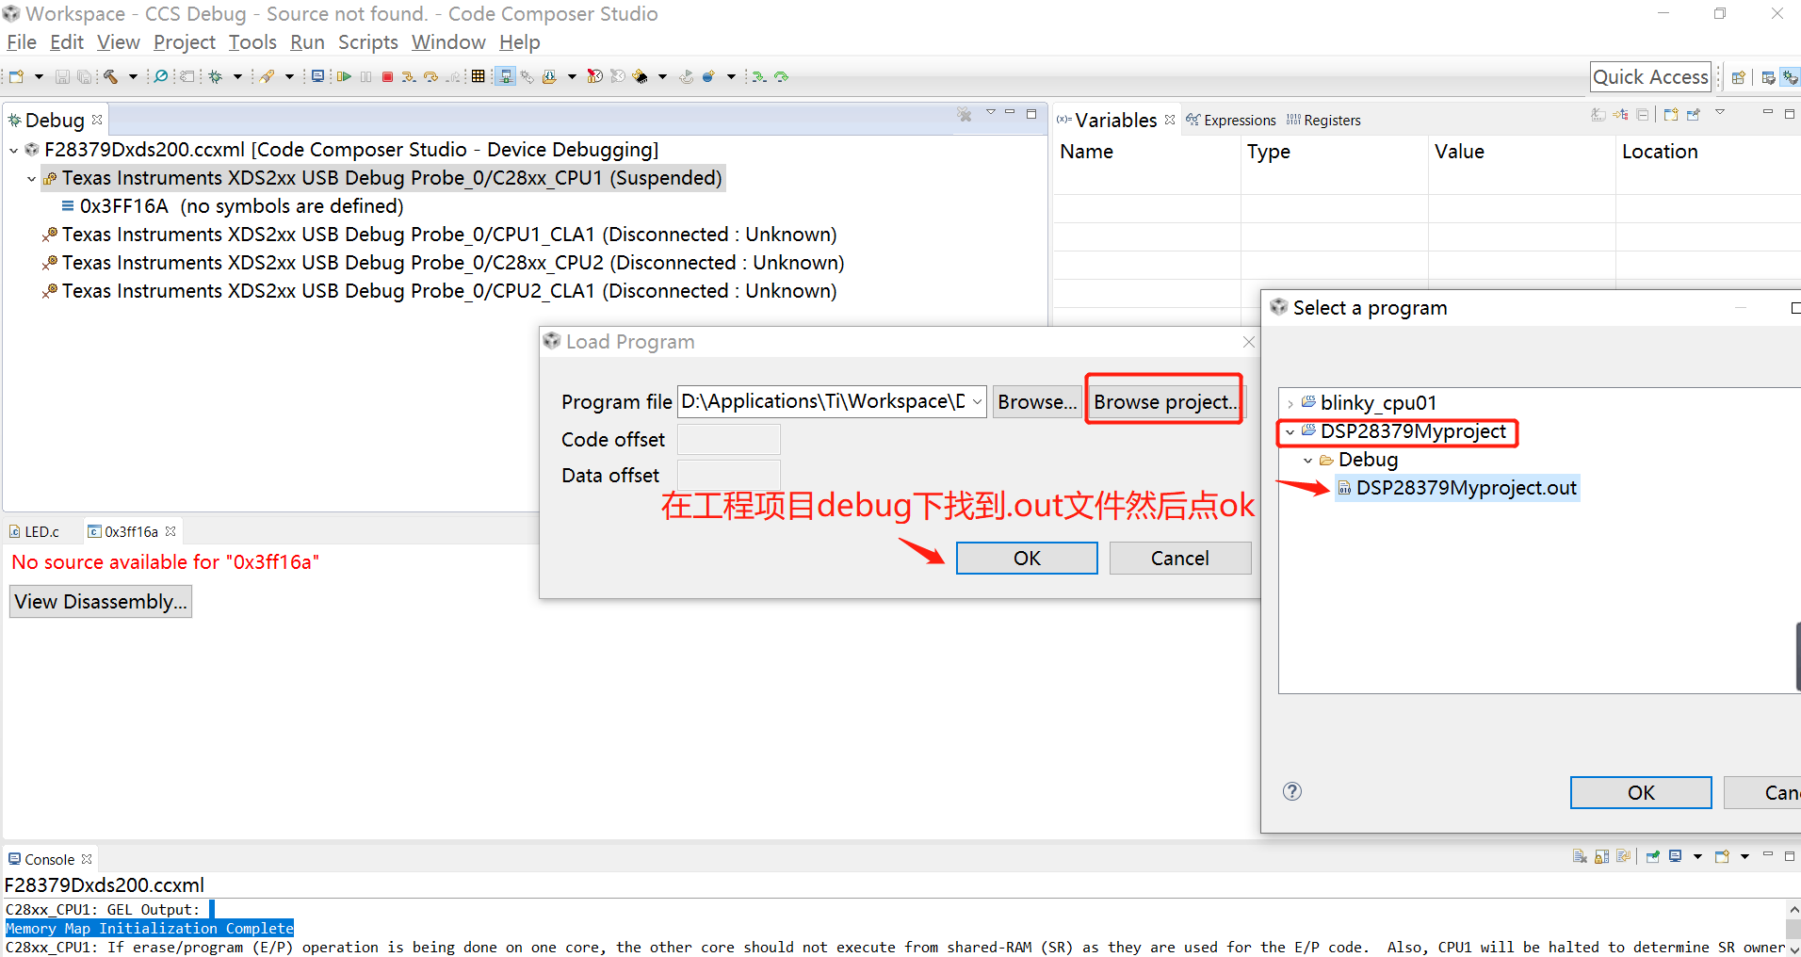
Task: Open the Scripts menu
Action: pyautogui.click(x=367, y=42)
